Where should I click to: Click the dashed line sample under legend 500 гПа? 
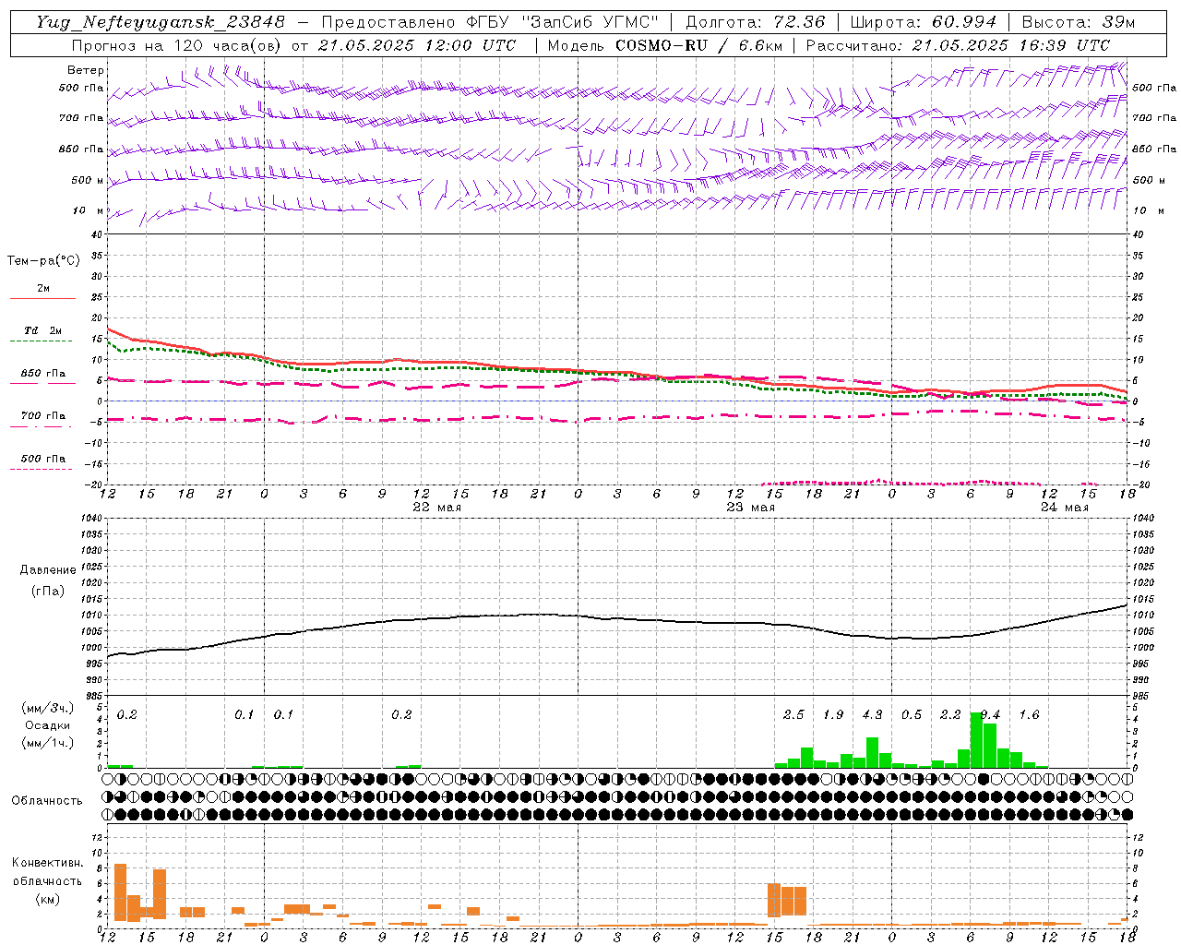(42, 469)
